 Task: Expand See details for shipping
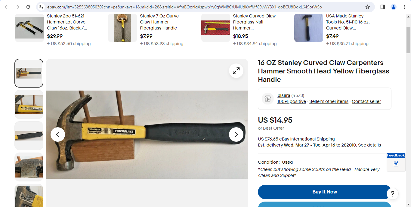pos(369,145)
